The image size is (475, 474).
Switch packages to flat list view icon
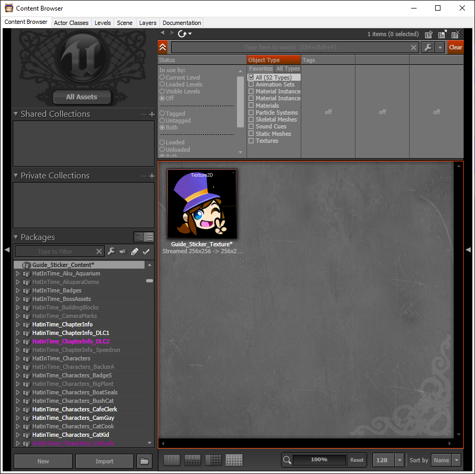149,237
